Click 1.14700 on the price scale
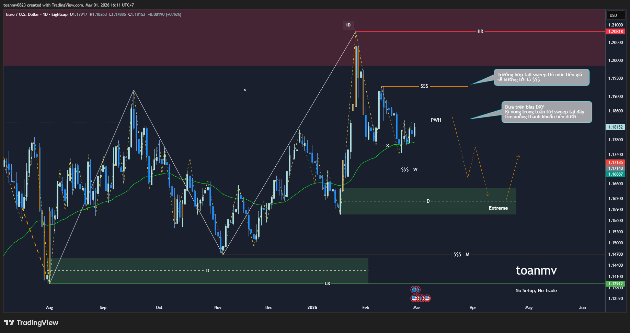The width and height of the screenshot is (630, 333). tap(615, 254)
